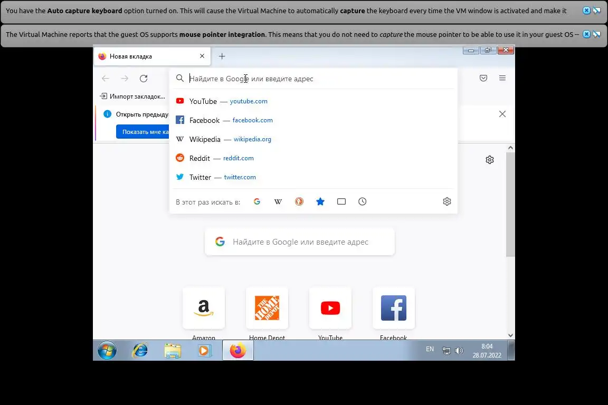Click don't-show-again icon on mouse integration message
Screen dimensions: 608x405
pos(597,34)
